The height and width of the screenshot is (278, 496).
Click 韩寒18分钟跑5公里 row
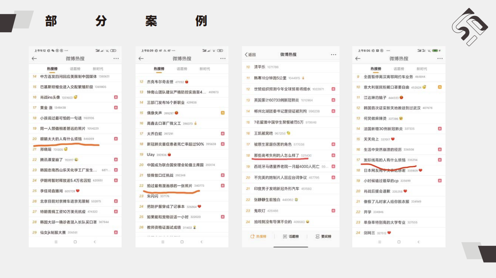[291, 78]
